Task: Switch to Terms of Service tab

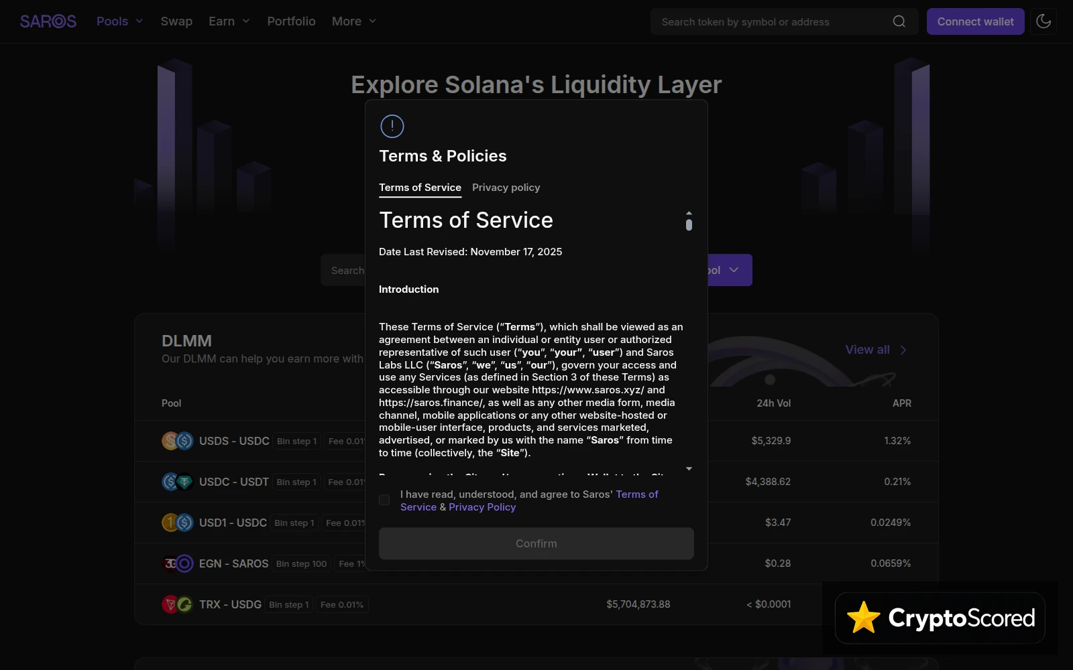Action: [420, 188]
